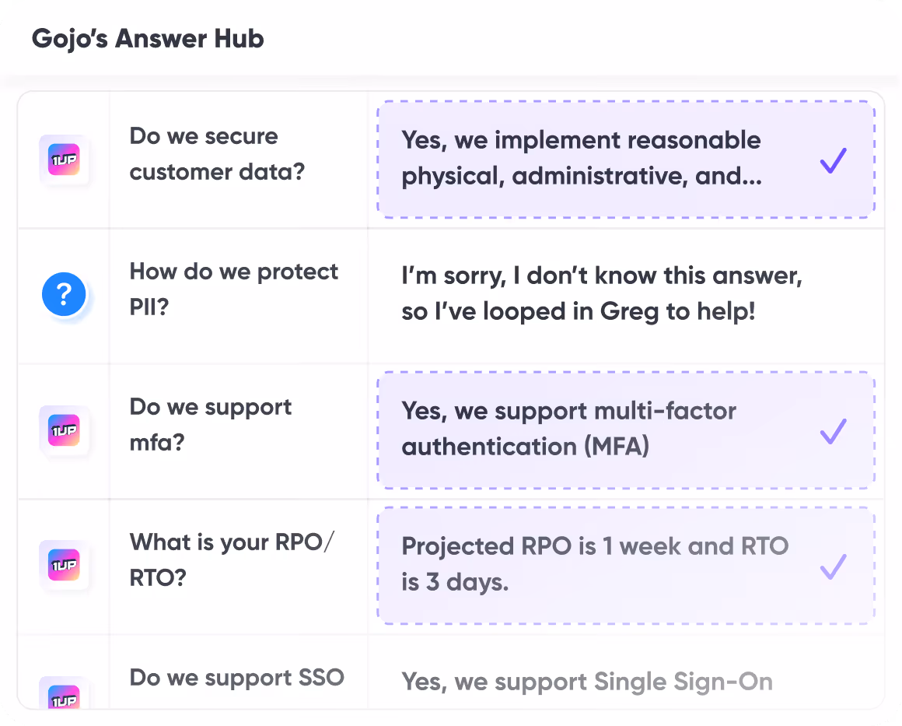
Task: Click checkmark on the customer data answer
Action: 833,160
